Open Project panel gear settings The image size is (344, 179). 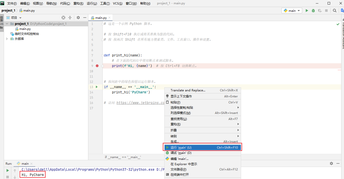78,18
